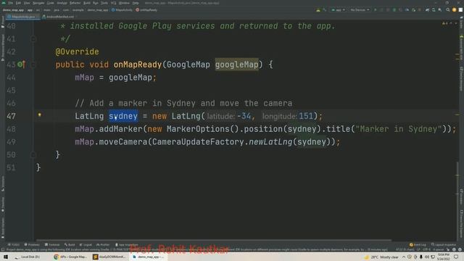Collapse the onMapReady method fold marker on line 43
464x261 pixels.
click(33, 65)
